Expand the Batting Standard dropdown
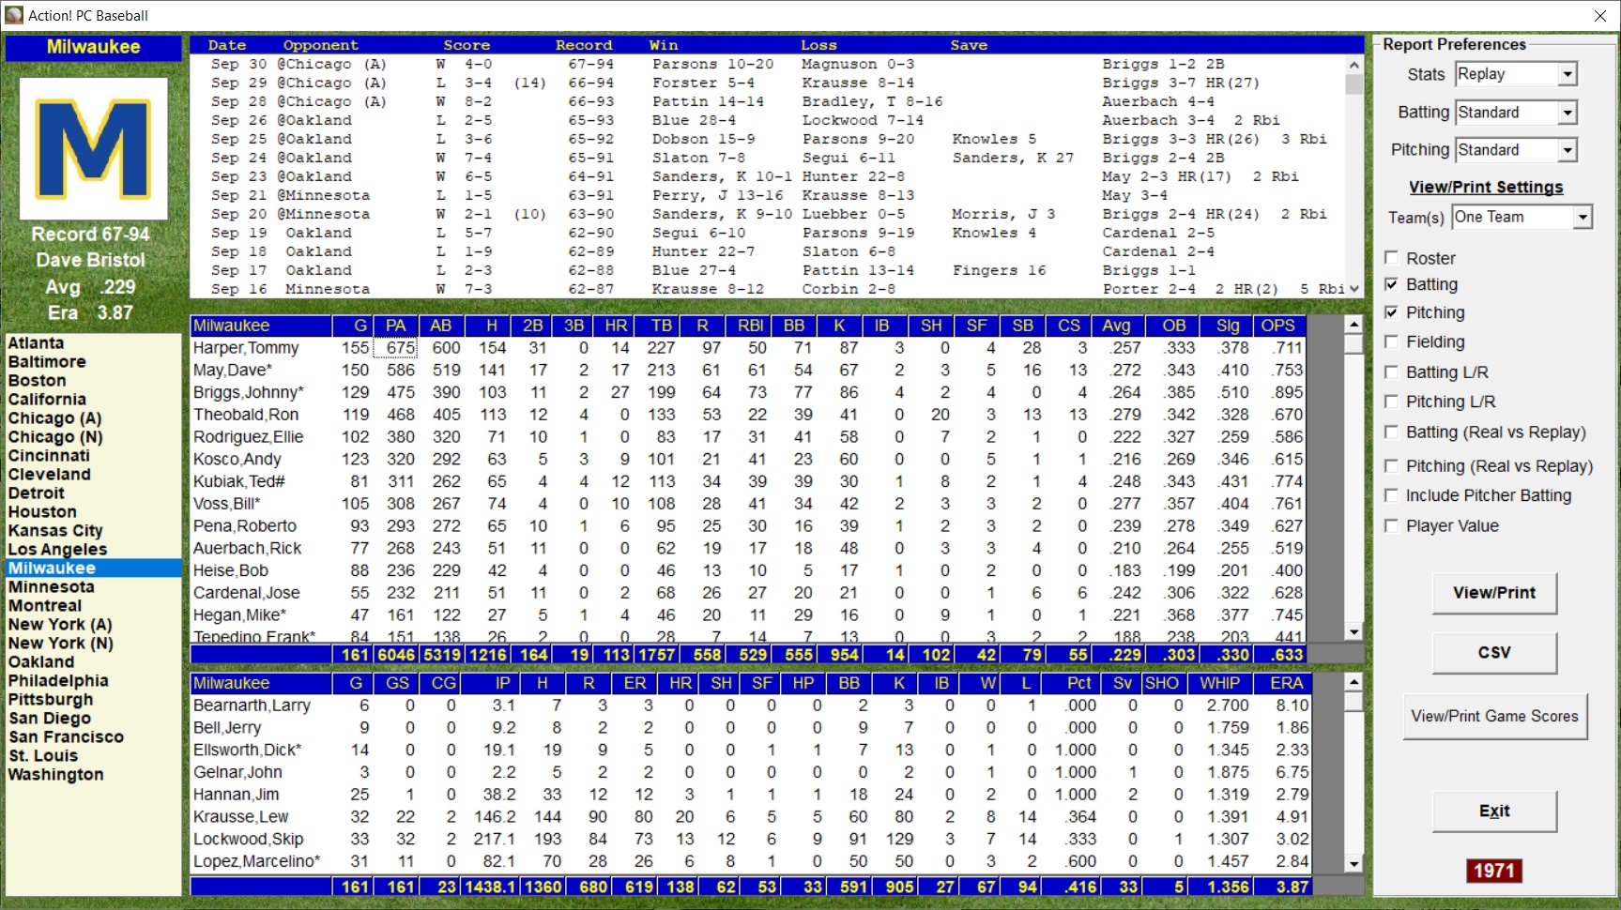 point(1567,113)
